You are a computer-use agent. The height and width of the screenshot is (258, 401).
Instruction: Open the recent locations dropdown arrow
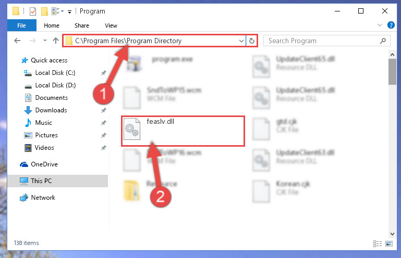(x=45, y=41)
